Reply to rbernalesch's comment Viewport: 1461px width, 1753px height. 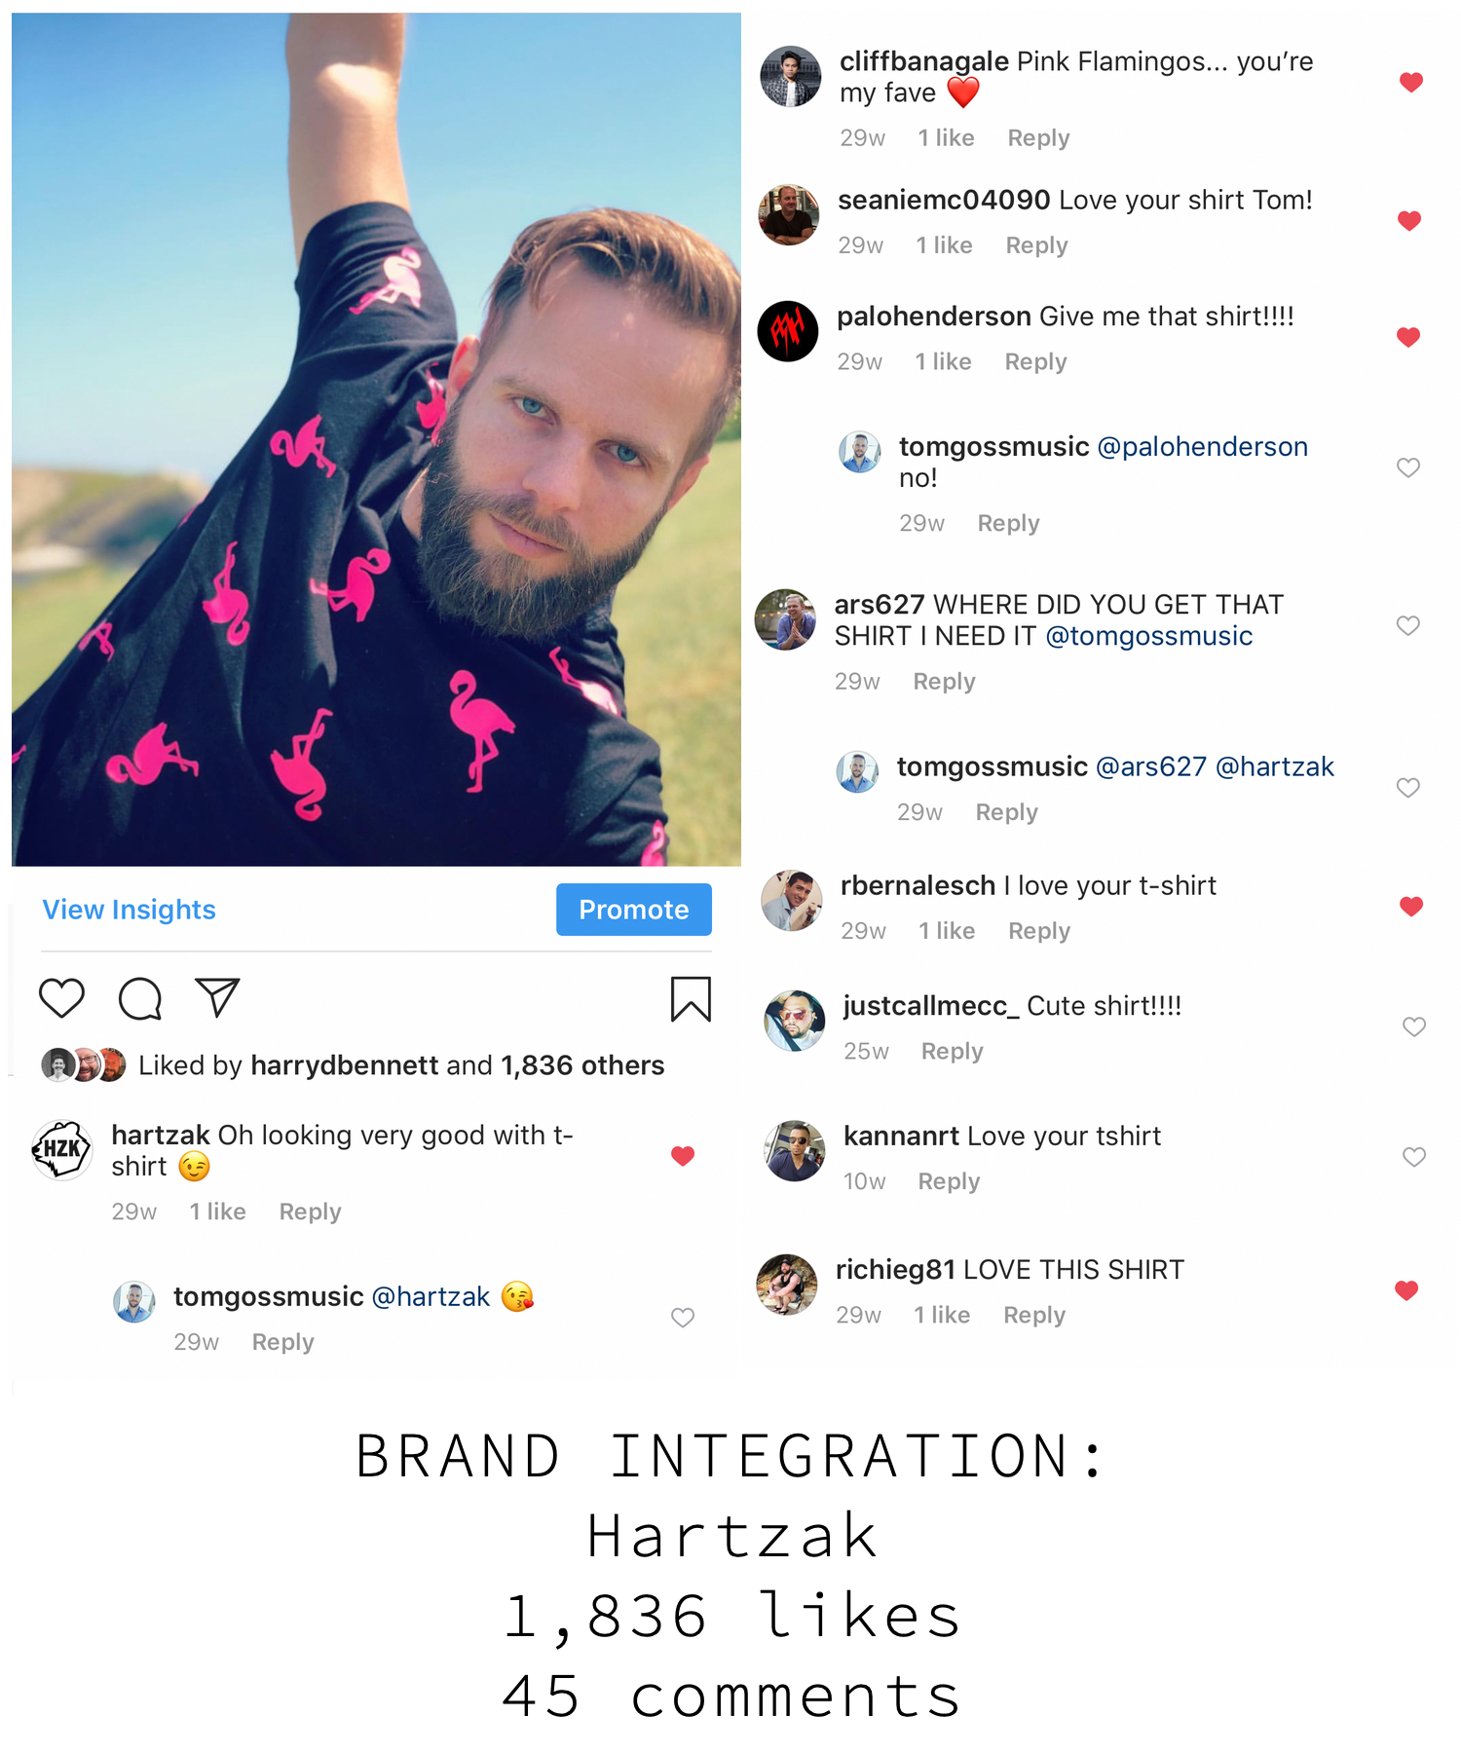(1039, 931)
